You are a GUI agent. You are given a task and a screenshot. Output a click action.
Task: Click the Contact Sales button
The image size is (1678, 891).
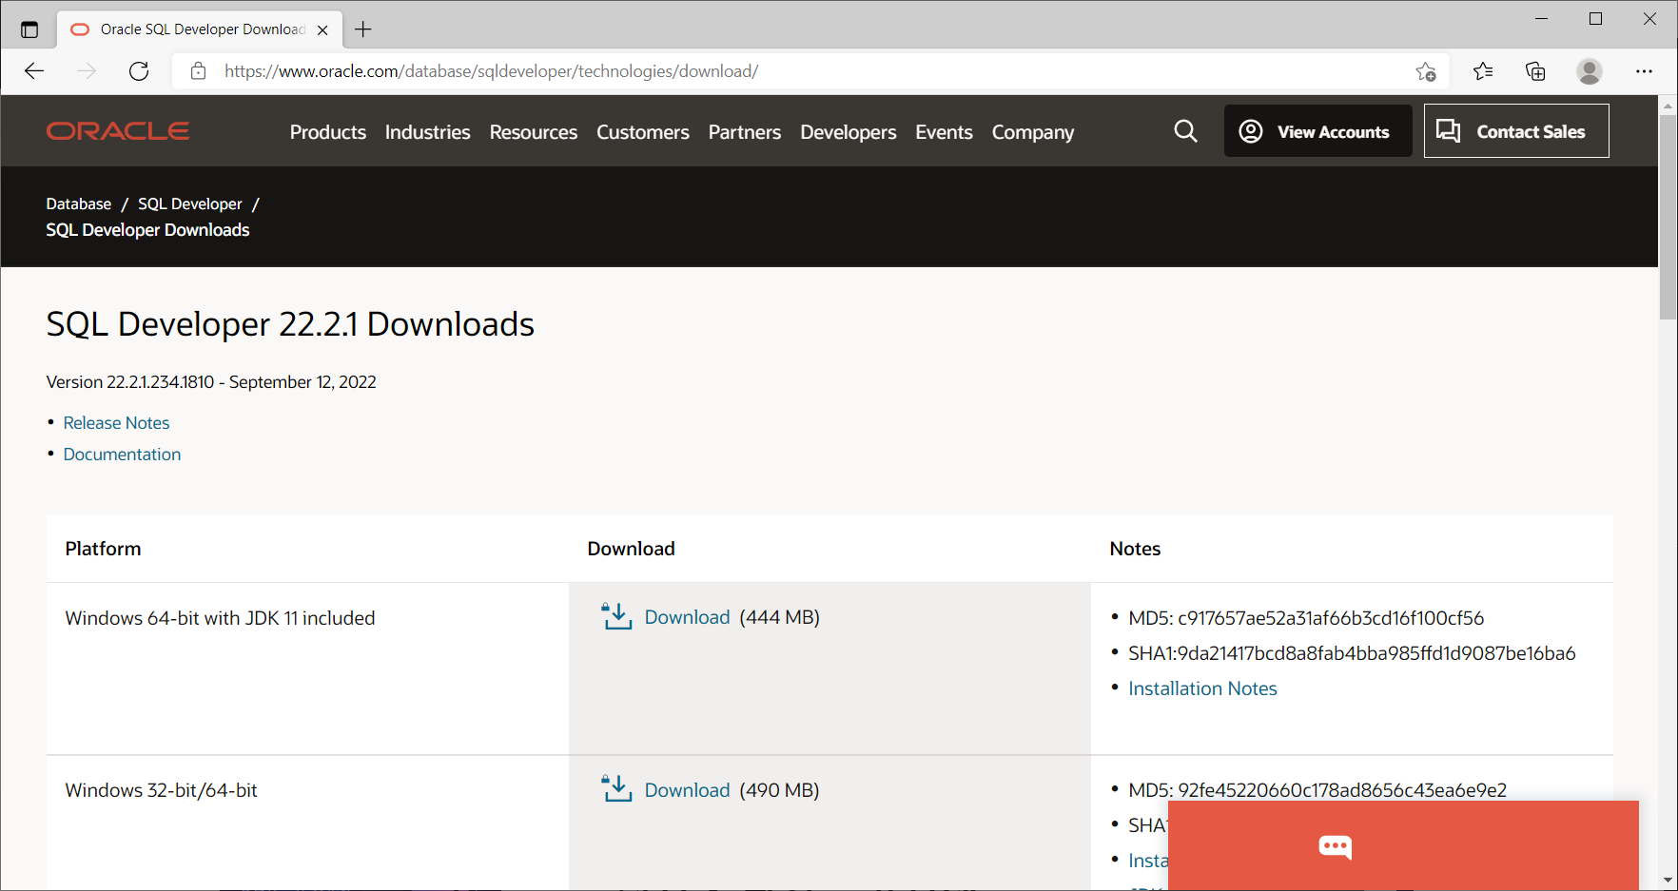[x=1516, y=131]
